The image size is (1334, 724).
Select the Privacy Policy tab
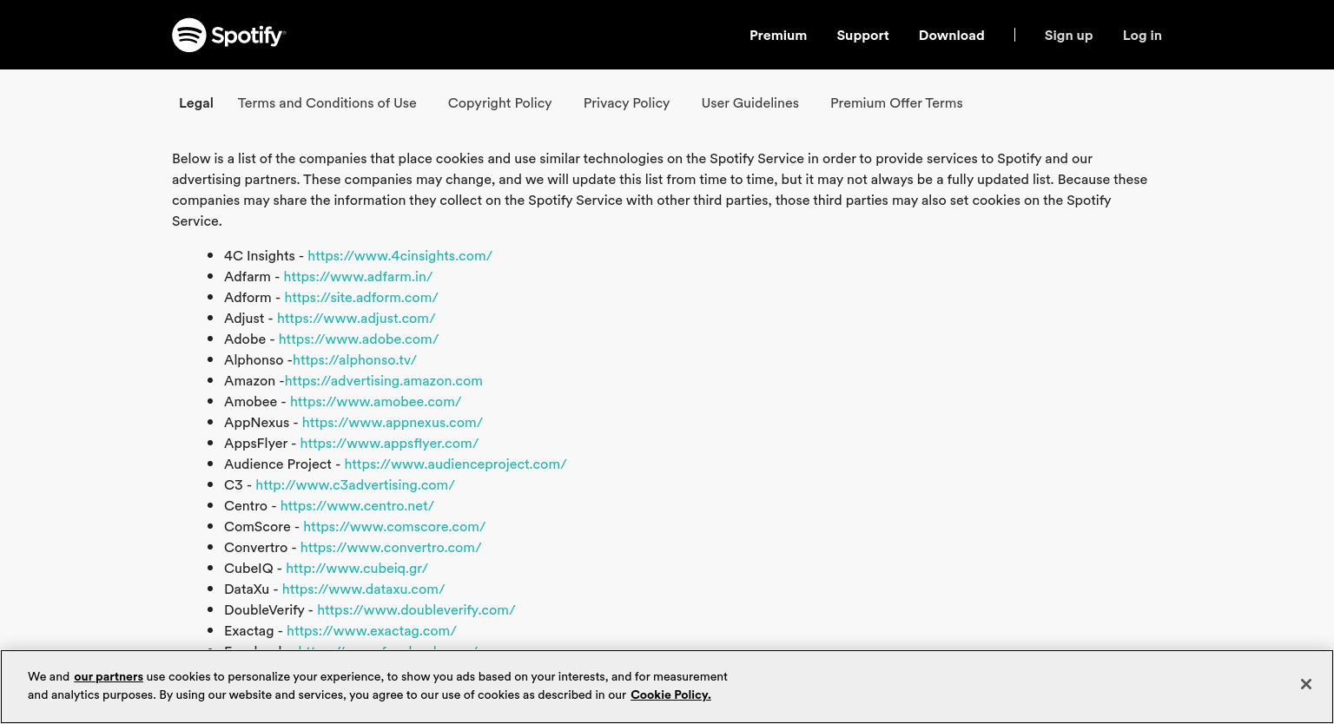626,102
